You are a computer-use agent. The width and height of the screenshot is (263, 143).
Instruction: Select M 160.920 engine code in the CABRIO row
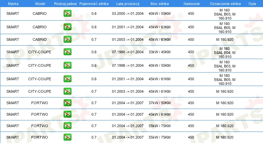225,39
